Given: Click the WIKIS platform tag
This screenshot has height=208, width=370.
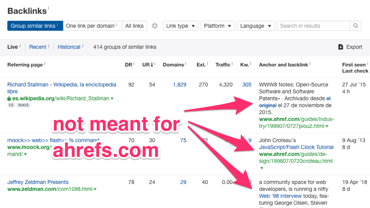Looking at the screenshot, I should coord(23,105).
